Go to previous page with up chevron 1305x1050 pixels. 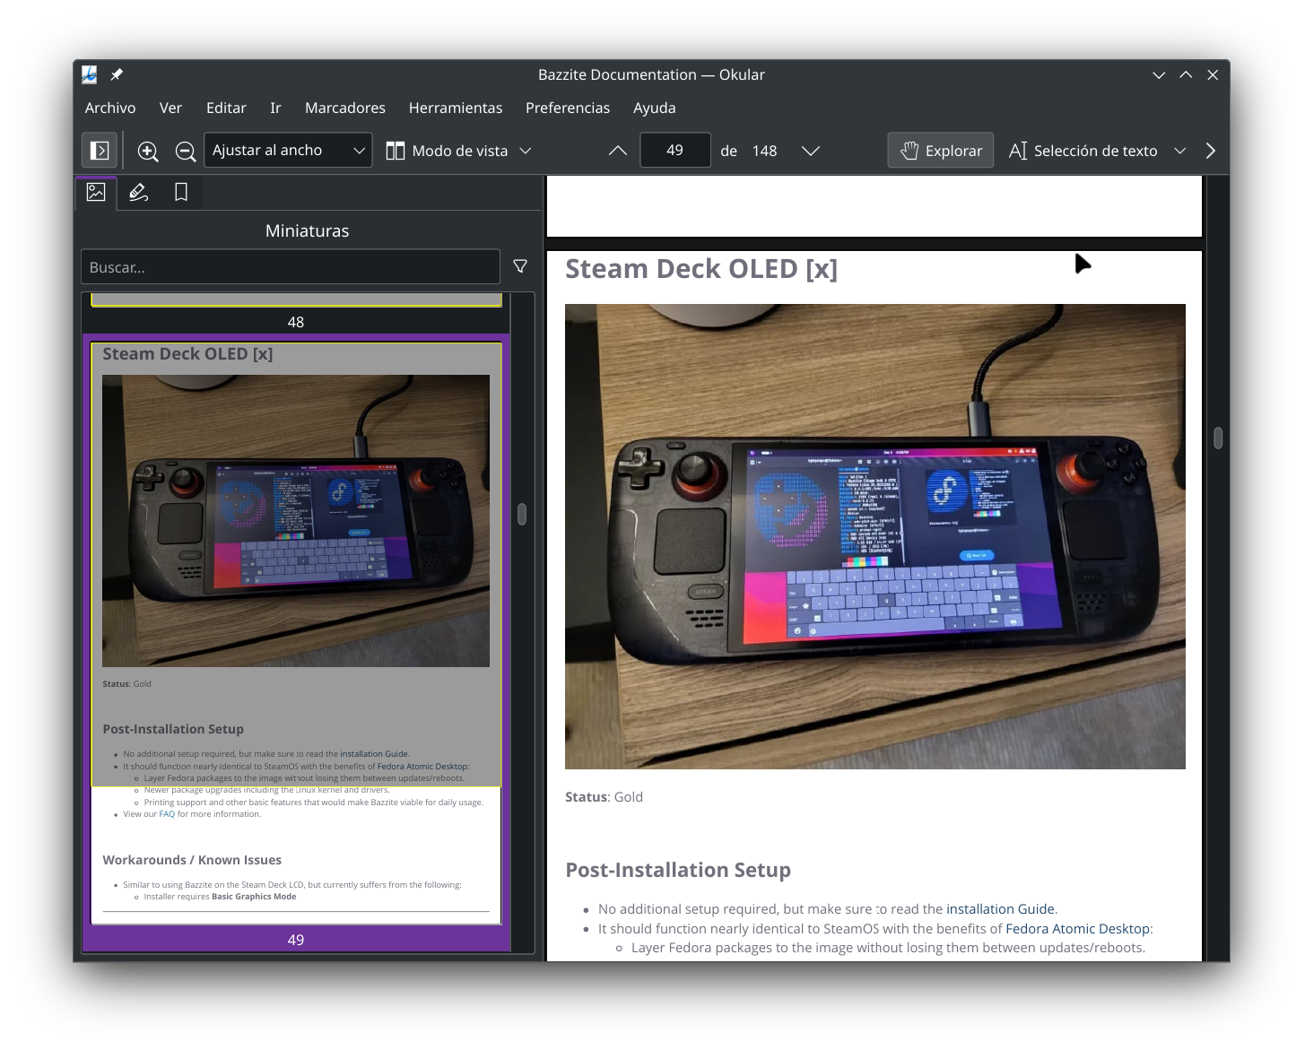[x=618, y=151]
